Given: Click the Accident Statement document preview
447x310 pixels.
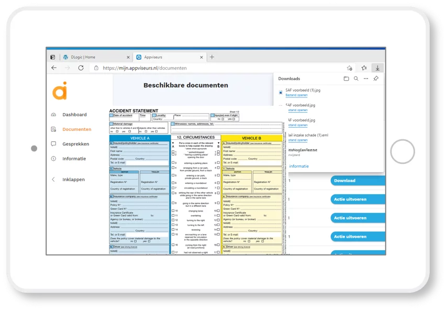Looking at the screenshot, I should coord(196,181).
